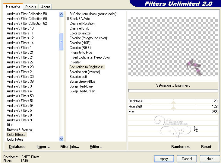Choose the Colorize (HSB) filter

pos(80,43)
